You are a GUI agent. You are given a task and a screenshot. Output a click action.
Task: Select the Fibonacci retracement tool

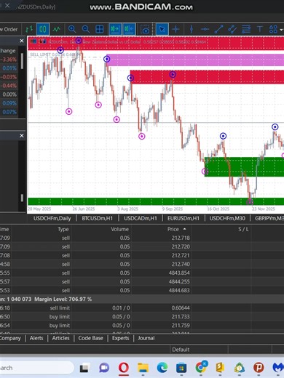[246, 29]
